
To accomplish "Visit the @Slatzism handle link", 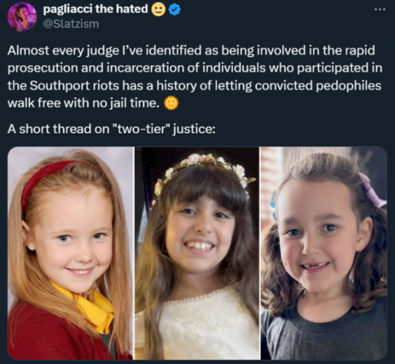I will pos(71,24).
